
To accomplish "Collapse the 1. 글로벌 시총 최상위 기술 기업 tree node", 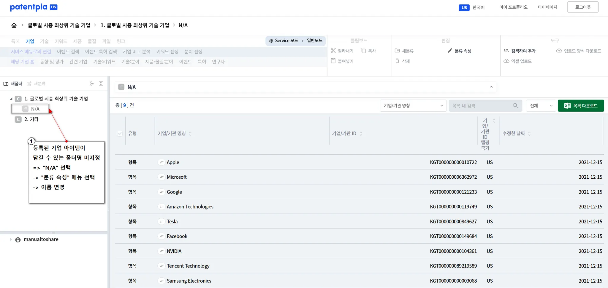I will tap(11, 99).
